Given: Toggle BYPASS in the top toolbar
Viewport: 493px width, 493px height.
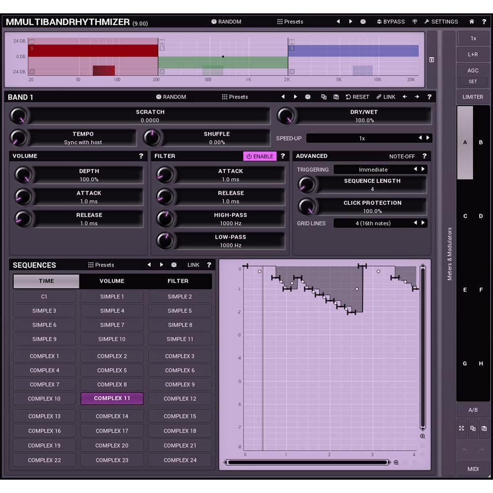Looking at the screenshot, I should [391, 22].
